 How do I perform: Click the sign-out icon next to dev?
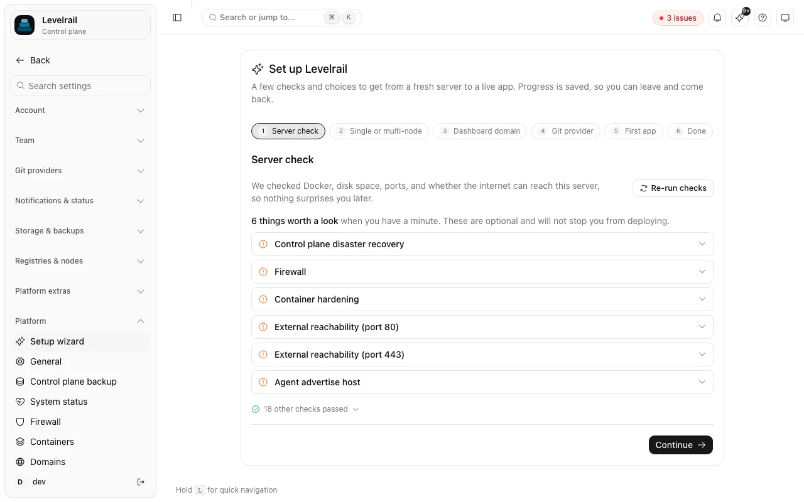coord(141,482)
